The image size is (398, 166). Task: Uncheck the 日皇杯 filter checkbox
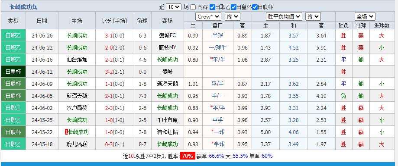(x=234, y=7)
